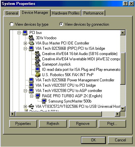The height and width of the screenshot is (147, 135).
Task: Select the Device Manager tab
Action: pyautogui.click(x=35, y=13)
